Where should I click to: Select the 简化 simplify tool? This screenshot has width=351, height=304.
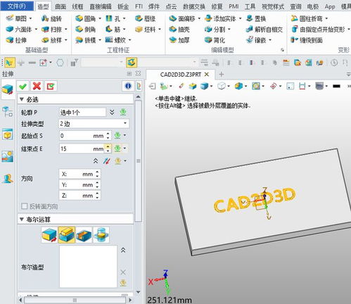tap(215, 40)
